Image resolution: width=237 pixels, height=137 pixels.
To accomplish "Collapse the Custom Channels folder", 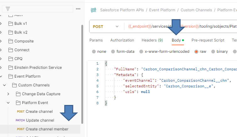I will 4,85.
